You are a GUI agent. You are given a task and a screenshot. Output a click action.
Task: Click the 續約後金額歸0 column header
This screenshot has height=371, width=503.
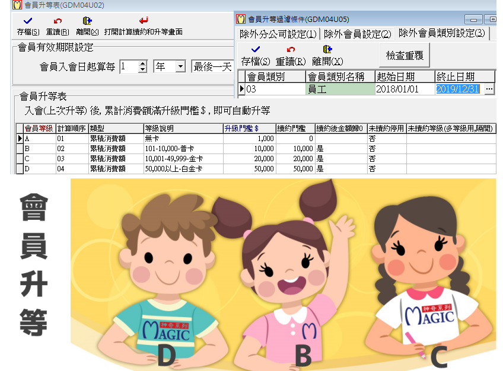click(341, 129)
